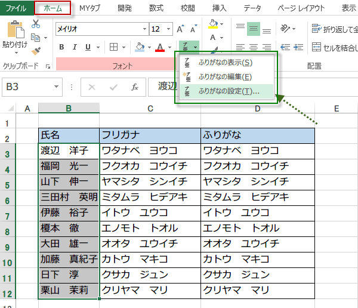This screenshot has height=308, width=358.
Task: Decrease indent icon
Action: (285, 47)
